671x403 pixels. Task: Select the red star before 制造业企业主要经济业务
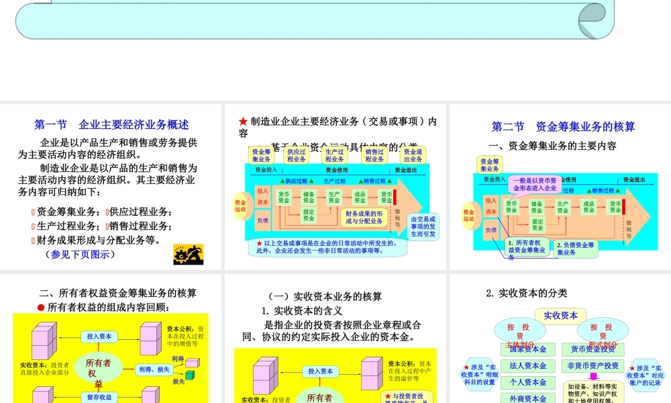point(242,122)
